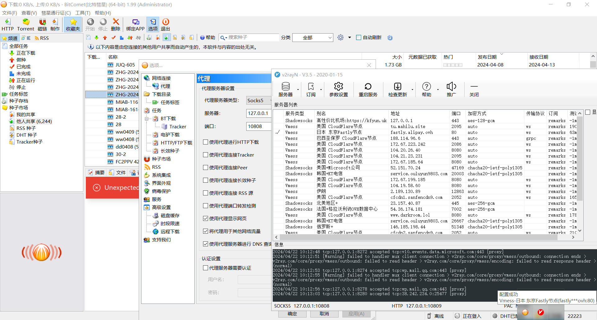597x320 pixels.
Task: Enable 使用代理连接 RSS 源 checkbox
Action: 206,193
